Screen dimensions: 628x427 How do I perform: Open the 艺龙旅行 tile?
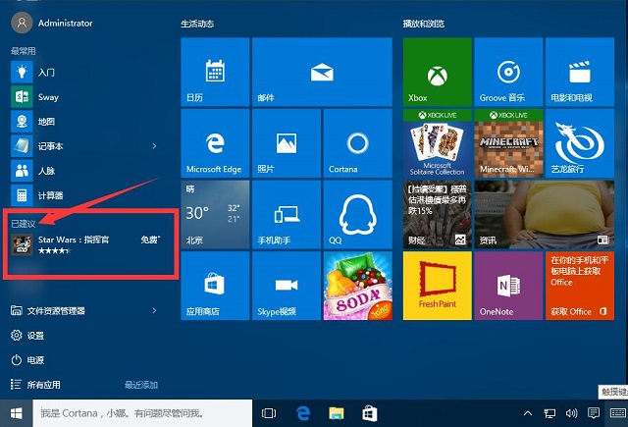pos(580,143)
